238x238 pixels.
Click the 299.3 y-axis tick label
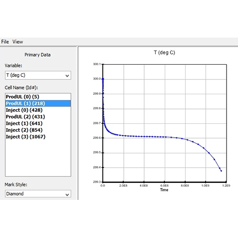point(97,182)
